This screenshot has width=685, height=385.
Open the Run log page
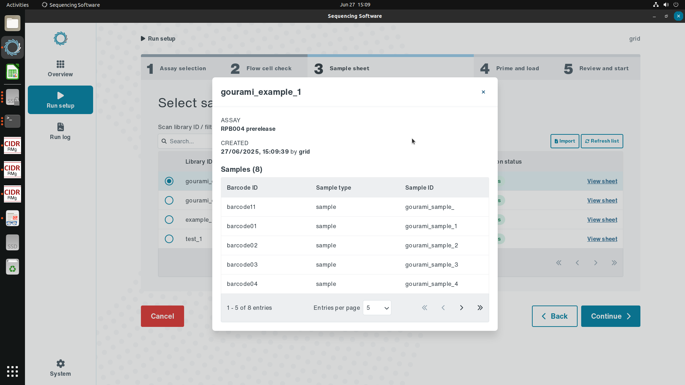click(60, 131)
